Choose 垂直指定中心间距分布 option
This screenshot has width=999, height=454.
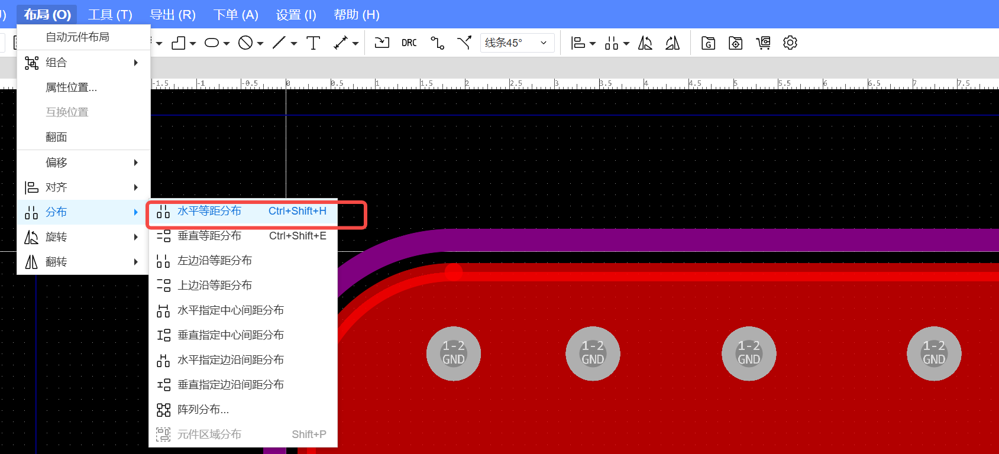(x=243, y=335)
